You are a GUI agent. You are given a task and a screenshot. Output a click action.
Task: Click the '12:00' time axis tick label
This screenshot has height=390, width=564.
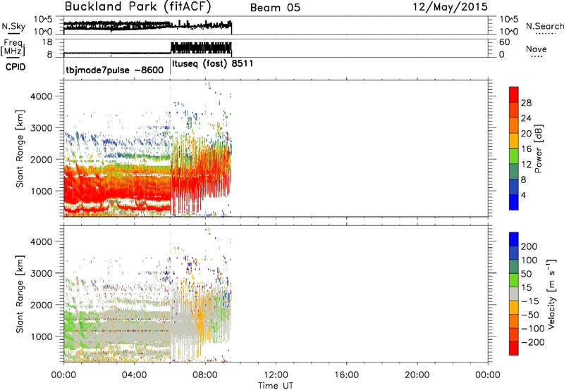pyautogui.click(x=276, y=375)
